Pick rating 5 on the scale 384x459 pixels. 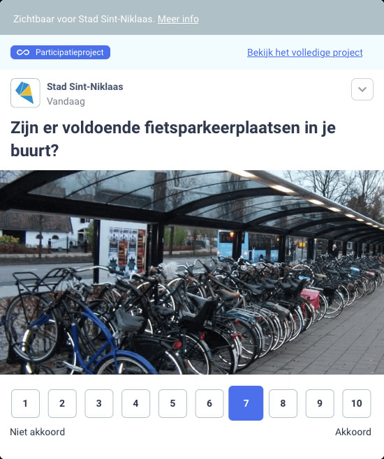click(x=172, y=403)
